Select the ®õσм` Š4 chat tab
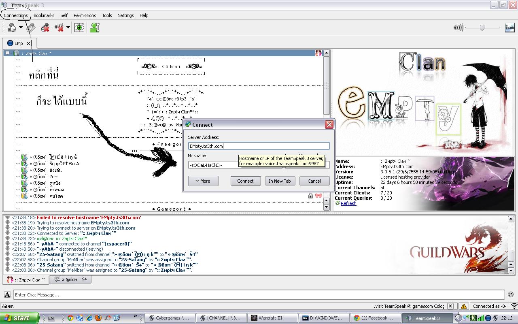The image size is (518, 324). (71, 279)
